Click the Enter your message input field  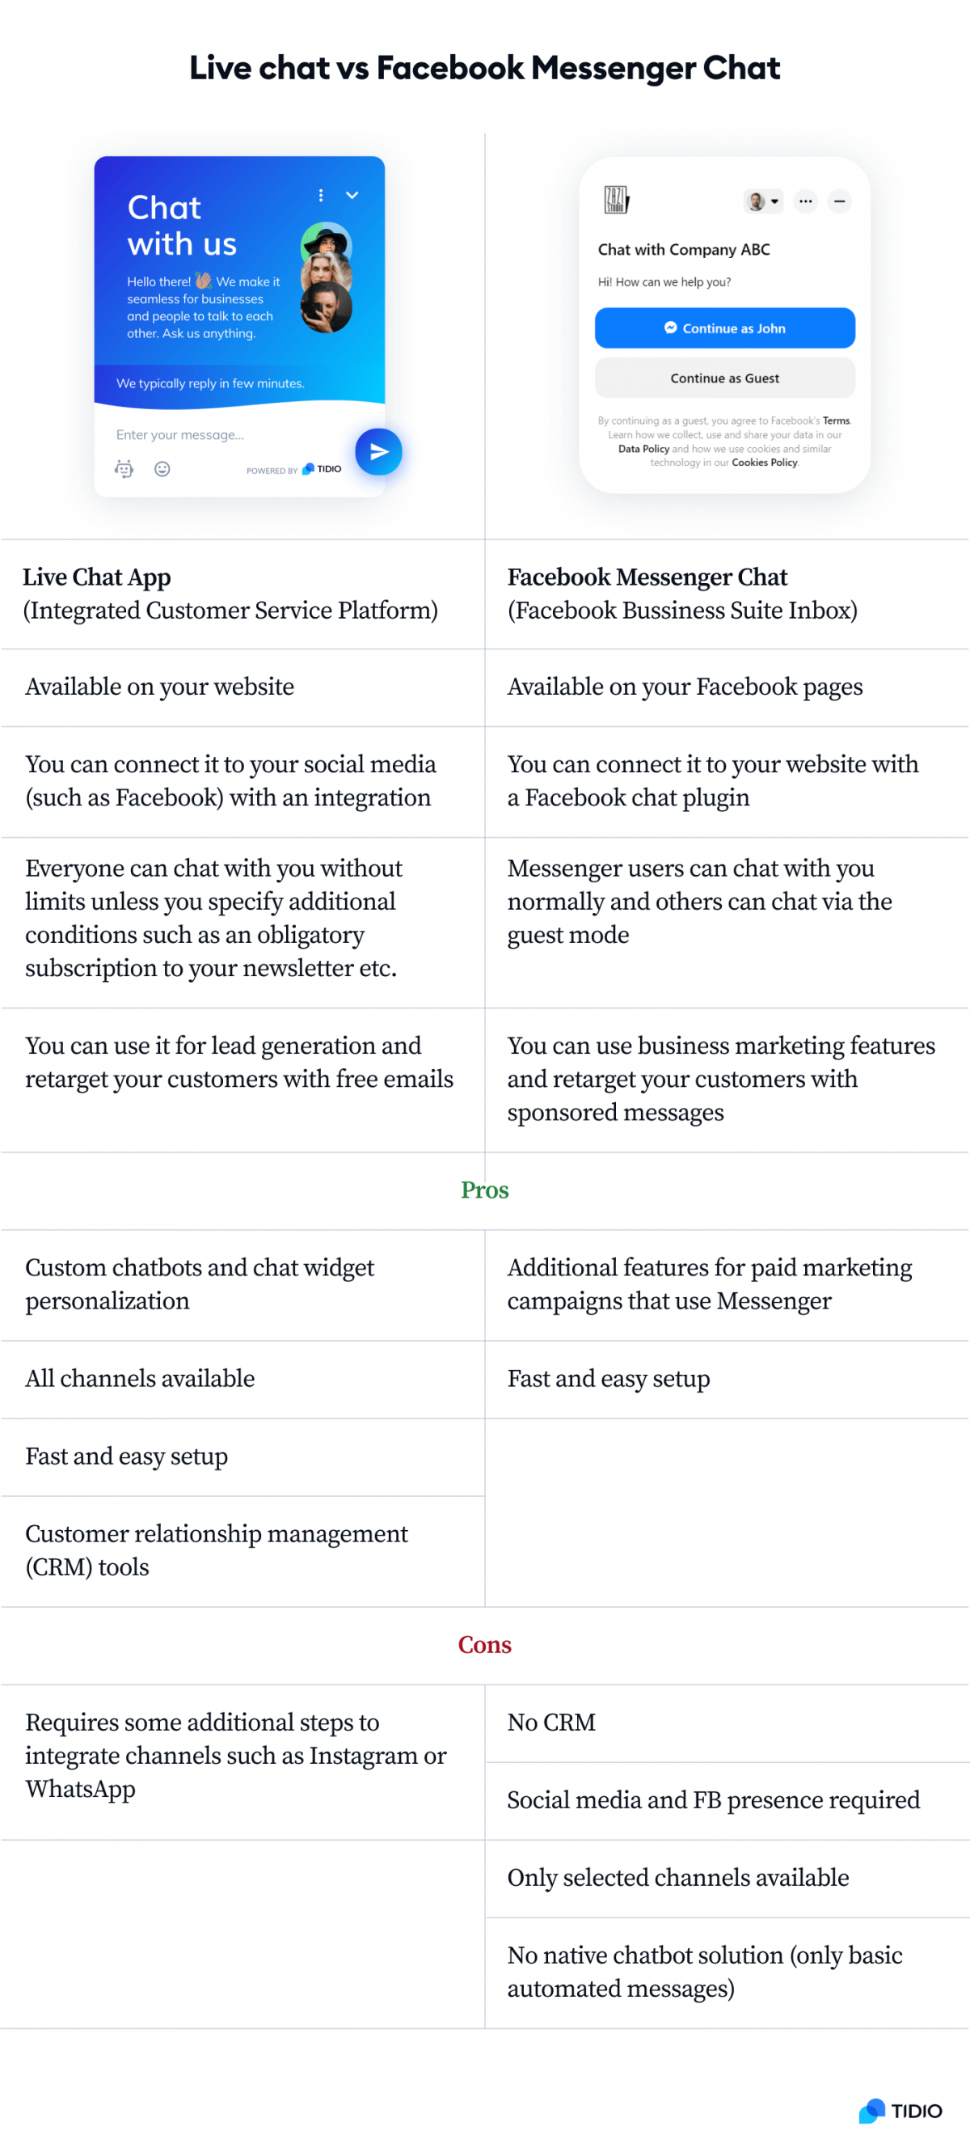[179, 435]
